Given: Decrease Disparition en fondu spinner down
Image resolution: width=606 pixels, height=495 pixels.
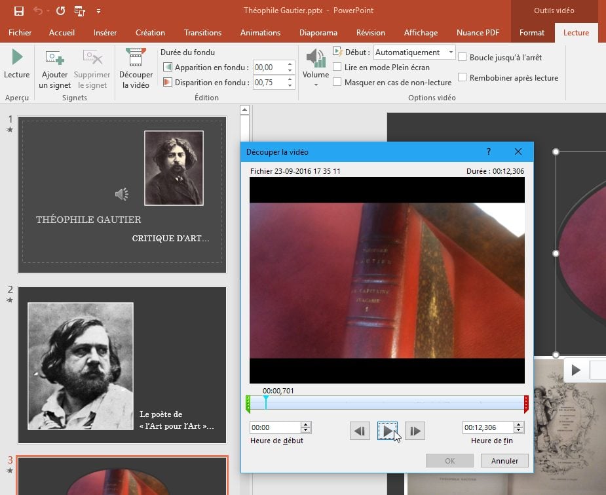Looking at the screenshot, I should (290, 86).
